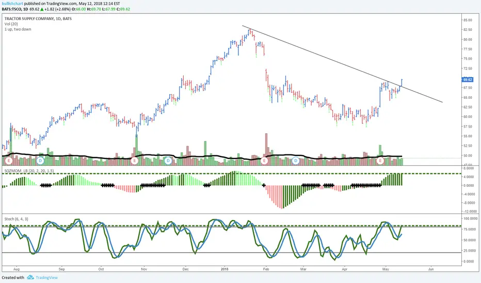Click the Mar label on time axis

coord(303,269)
